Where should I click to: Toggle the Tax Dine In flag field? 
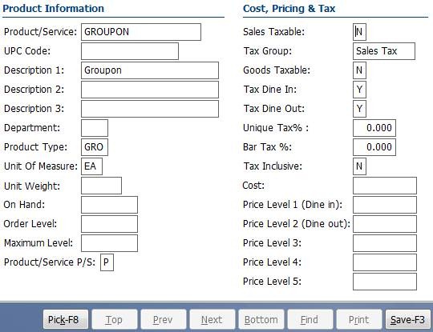359,90
